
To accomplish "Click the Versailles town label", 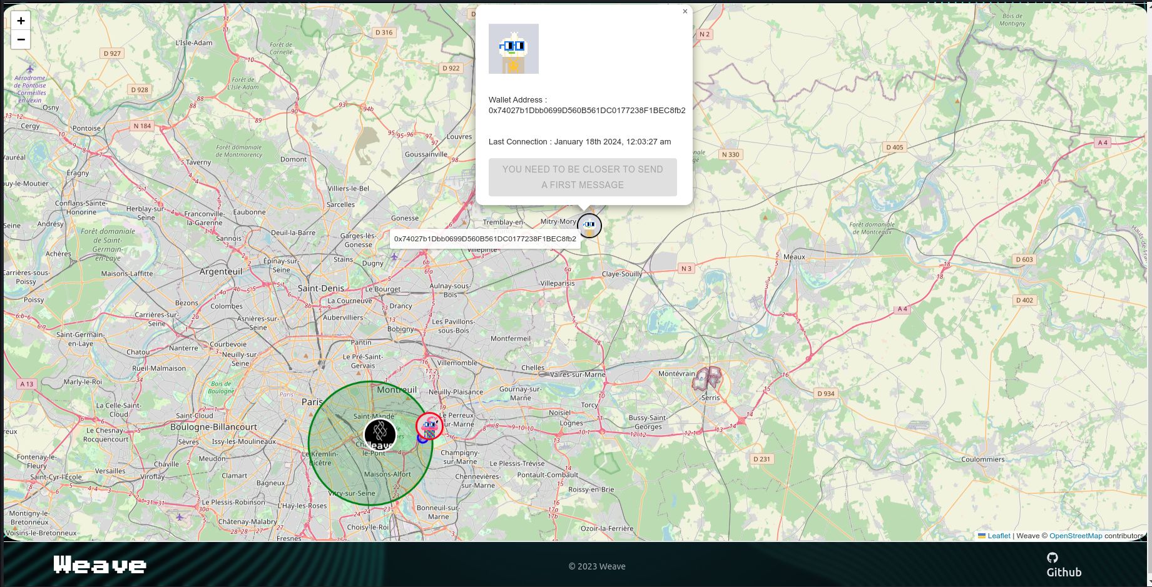I will tap(110, 471).
